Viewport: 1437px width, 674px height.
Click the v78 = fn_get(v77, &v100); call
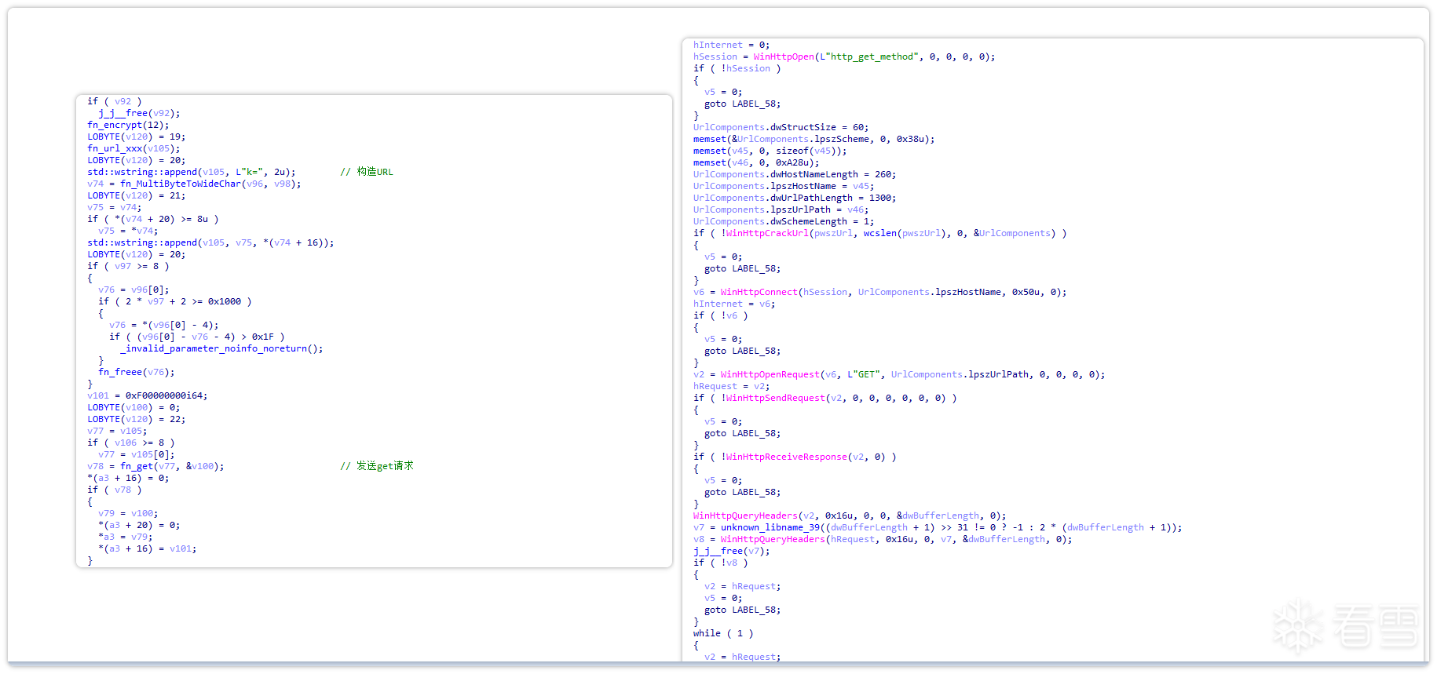point(155,466)
